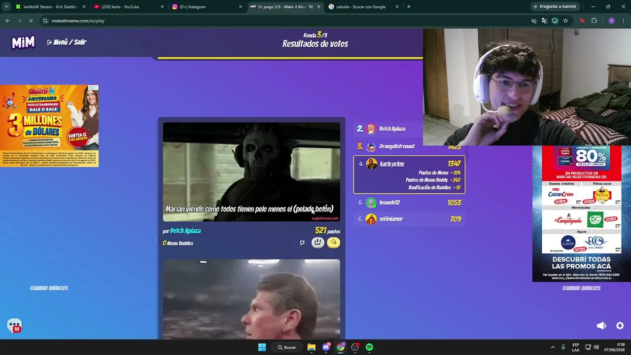Screen dimensions: 631x355
Task: Click the Pregunta a Gemini button
Action: (x=554, y=7)
